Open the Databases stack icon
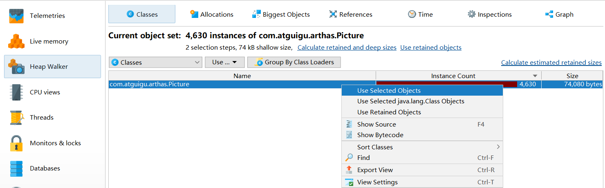The height and width of the screenshot is (188, 605). click(17, 168)
